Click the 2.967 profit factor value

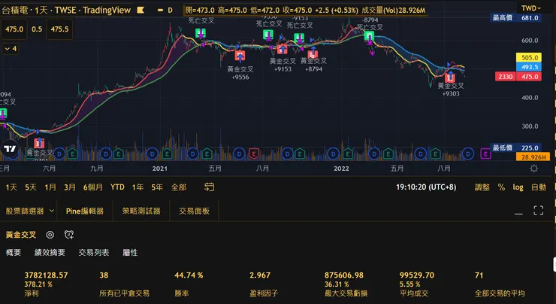pos(260,275)
